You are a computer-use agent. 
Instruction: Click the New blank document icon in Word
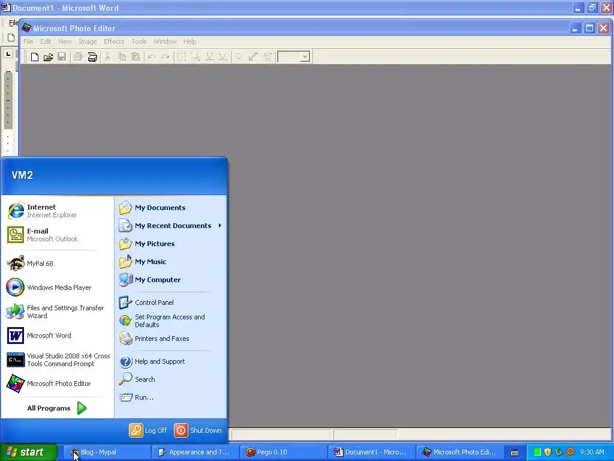click(11, 38)
